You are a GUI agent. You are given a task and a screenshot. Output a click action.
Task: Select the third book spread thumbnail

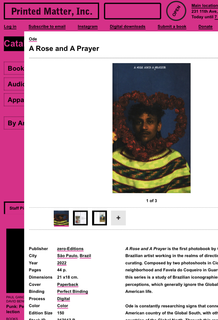(x=99, y=218)
